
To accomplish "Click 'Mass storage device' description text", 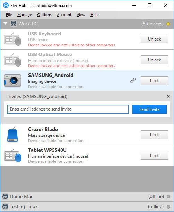I will pyautogui.click(x=46, y=135).
